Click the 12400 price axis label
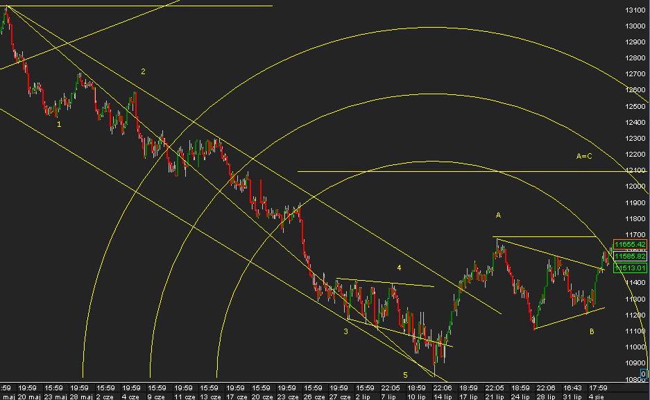650x400 pixels. tap(635, 123)
